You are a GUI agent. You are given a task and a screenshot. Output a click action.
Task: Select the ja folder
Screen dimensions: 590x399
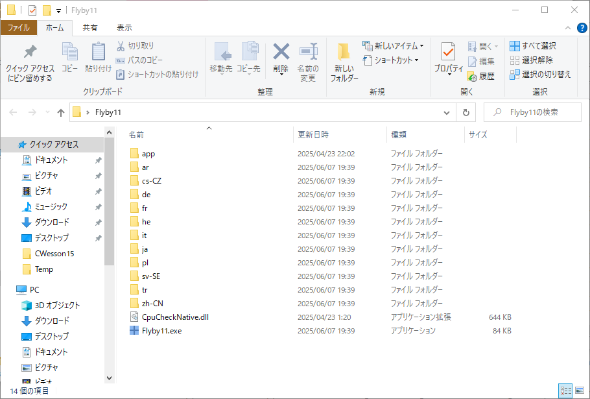(x=139, y=249)
